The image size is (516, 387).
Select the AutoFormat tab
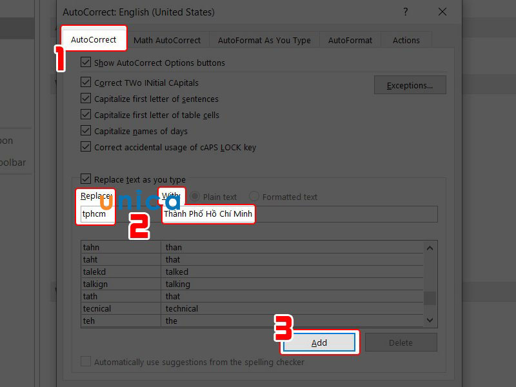350,39
